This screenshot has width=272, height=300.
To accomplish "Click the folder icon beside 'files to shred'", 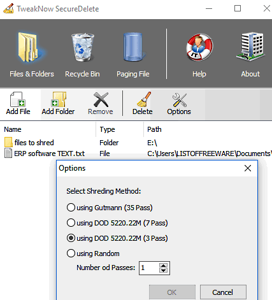I will (8, 142).
